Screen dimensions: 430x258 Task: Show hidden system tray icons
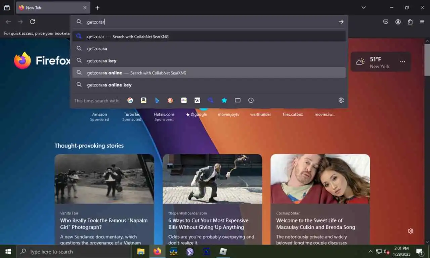tap(371, 251)
